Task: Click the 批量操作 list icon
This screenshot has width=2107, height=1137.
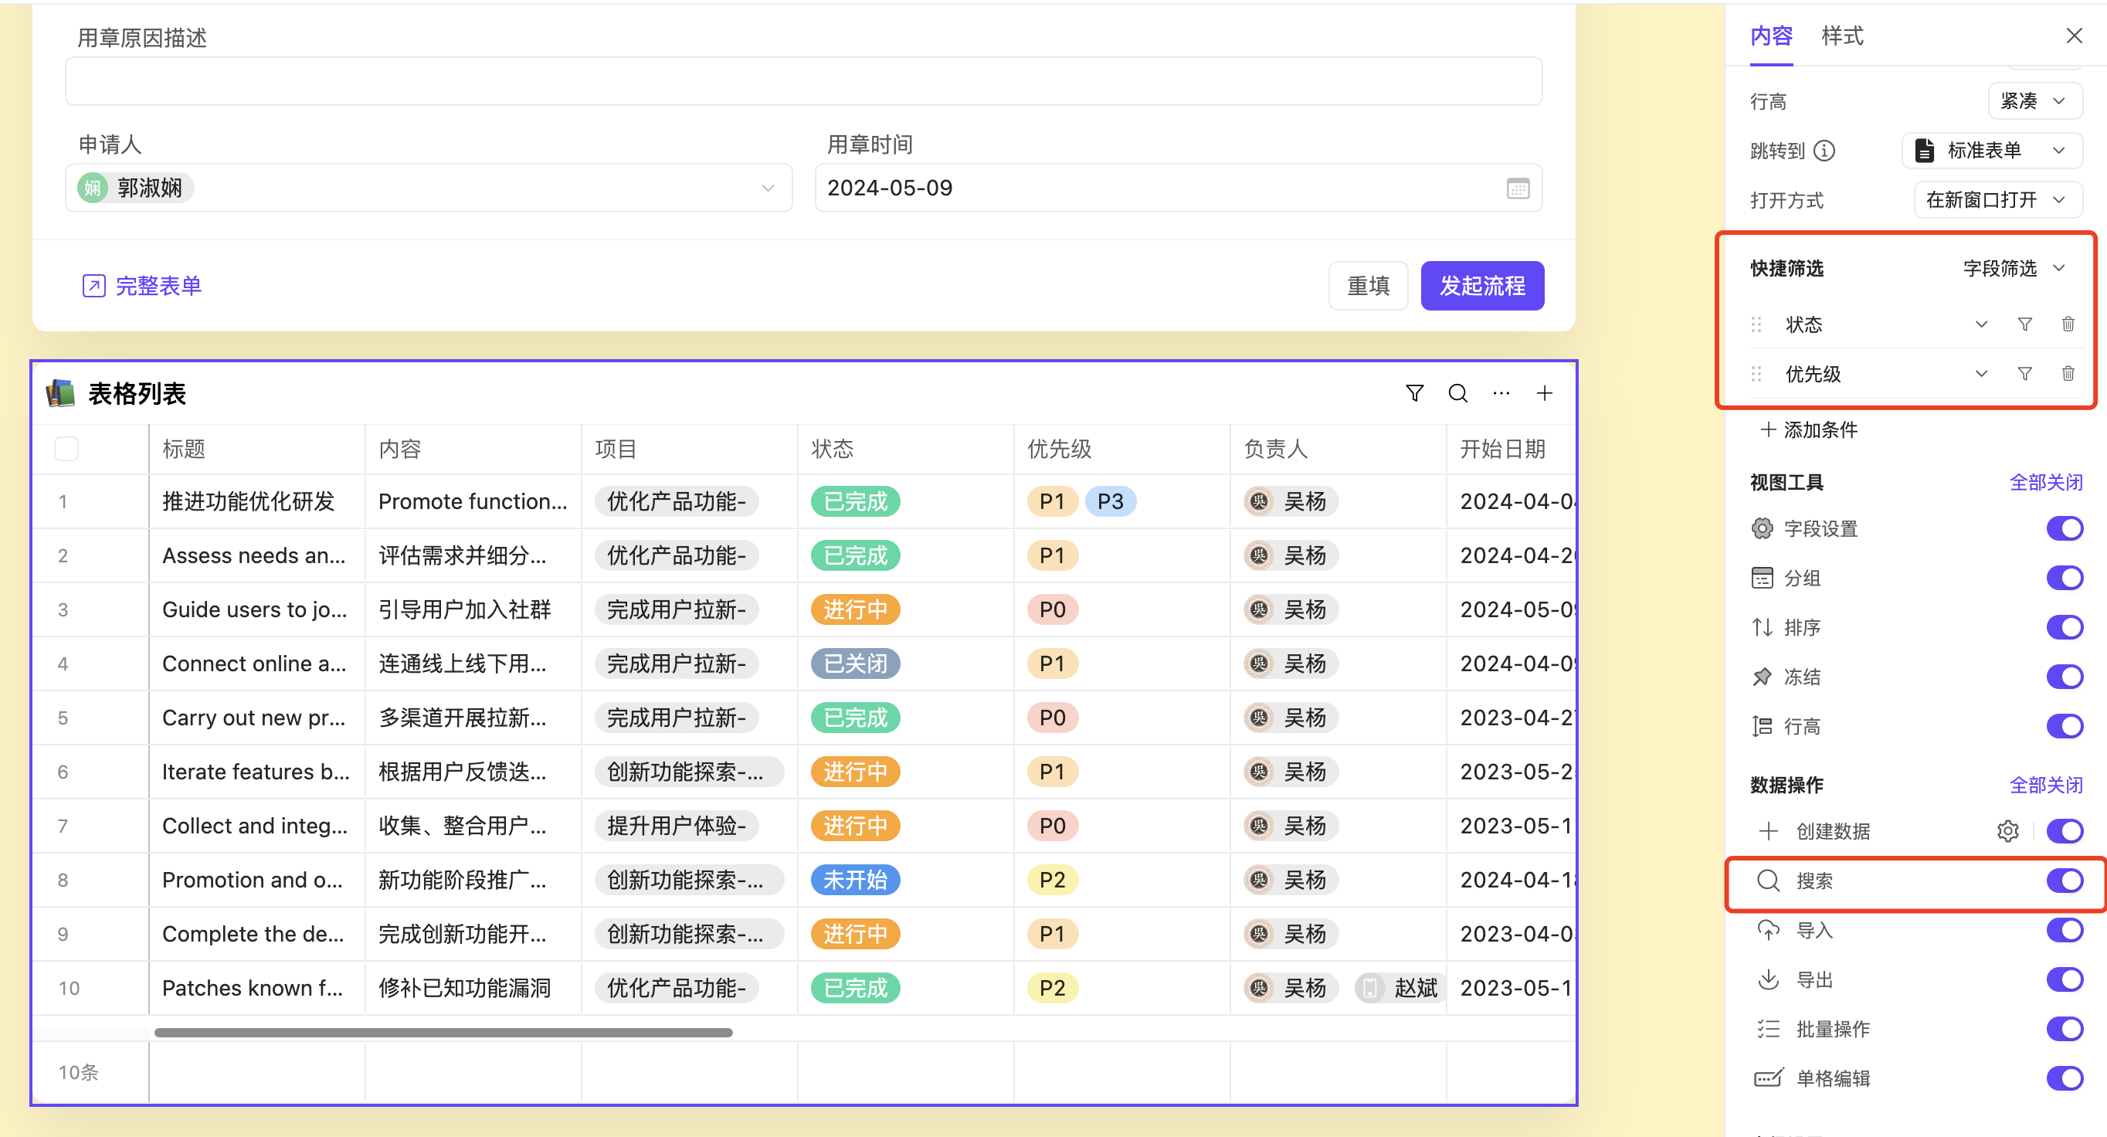Action: pyautogui.click(x=1769, y=1029)
